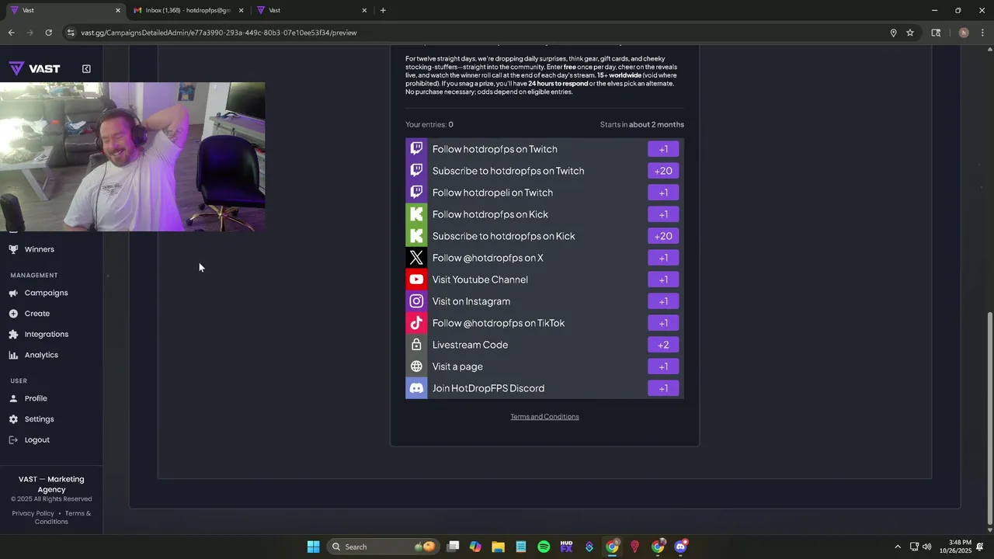Select Create in the sidebar menu

point(36,314)
